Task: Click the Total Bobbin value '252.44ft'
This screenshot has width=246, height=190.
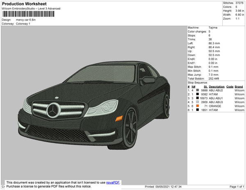Action: click(x=214, y=79)
